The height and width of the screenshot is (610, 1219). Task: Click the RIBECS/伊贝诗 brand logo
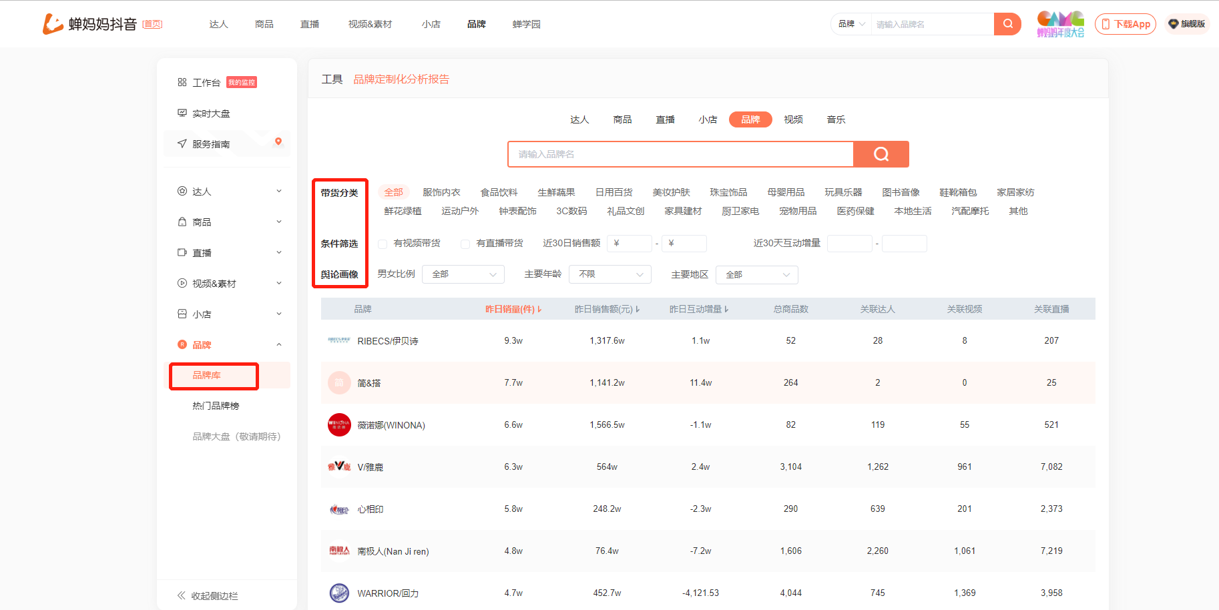(x=339, y=340)
